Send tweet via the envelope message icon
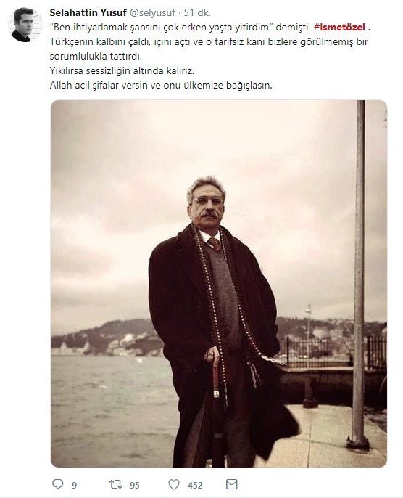The width and height of the screenshot is (403, 498). 231,484
